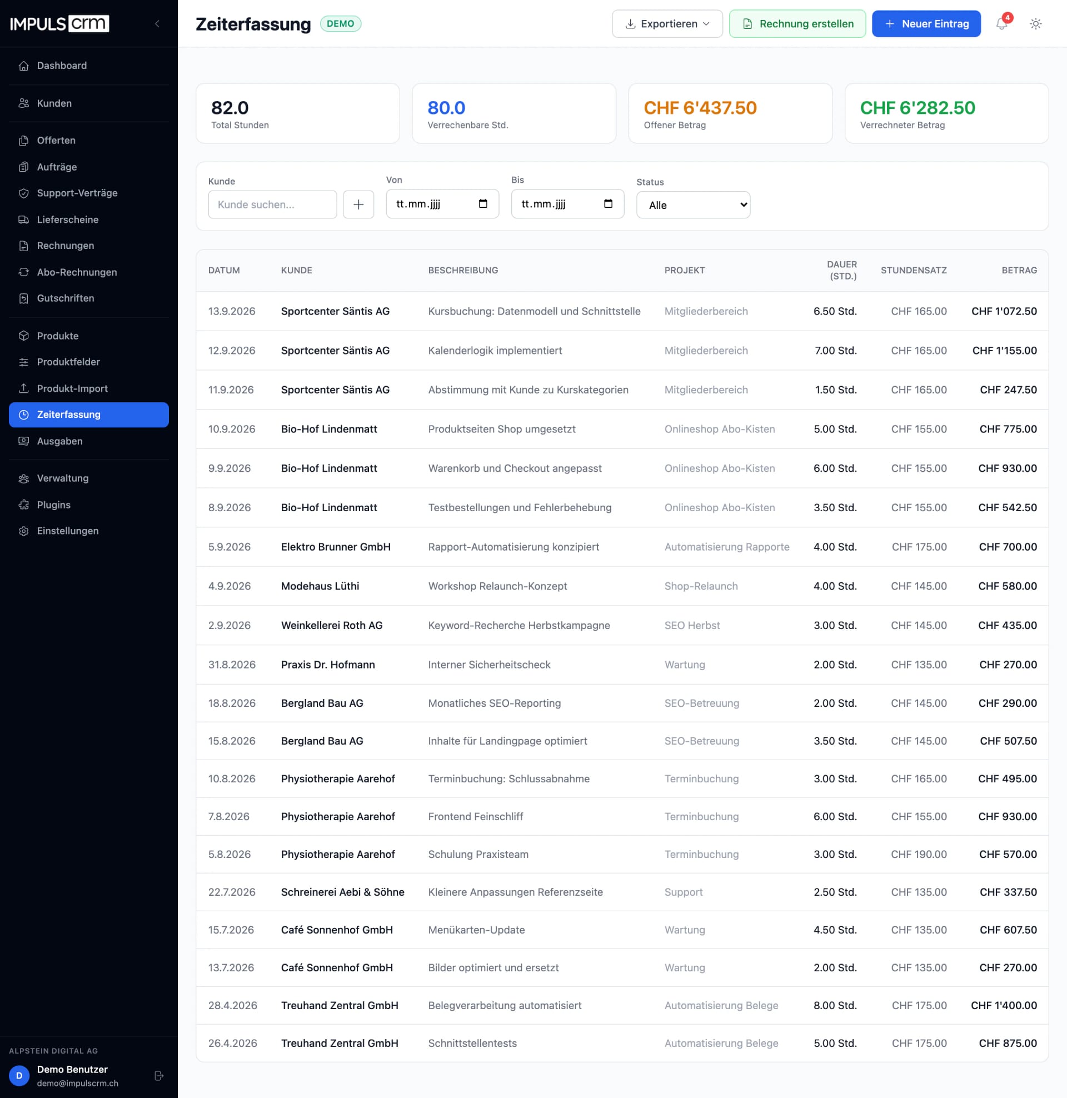Screen dimensions: 1067x1098
Task: Go to Lieferscheine
Action: 88,219
